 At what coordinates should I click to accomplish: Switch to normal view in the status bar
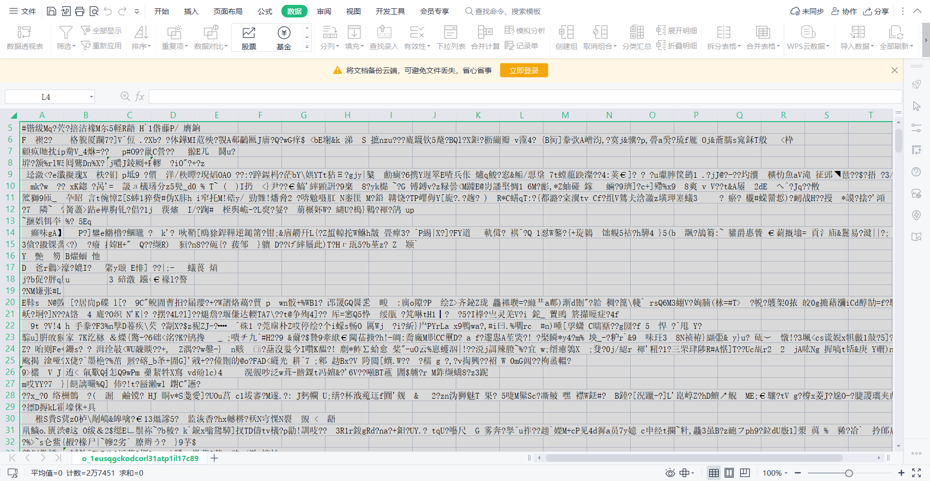[x=713, y=473]
